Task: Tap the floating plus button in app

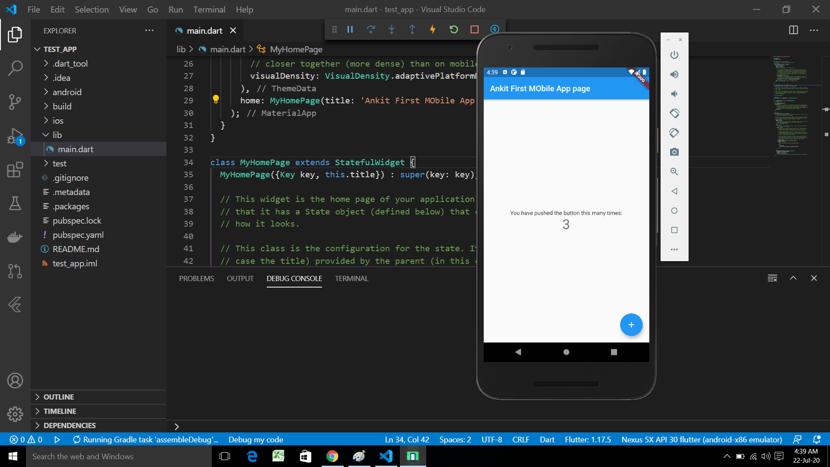Action: [x=631, y=325]
